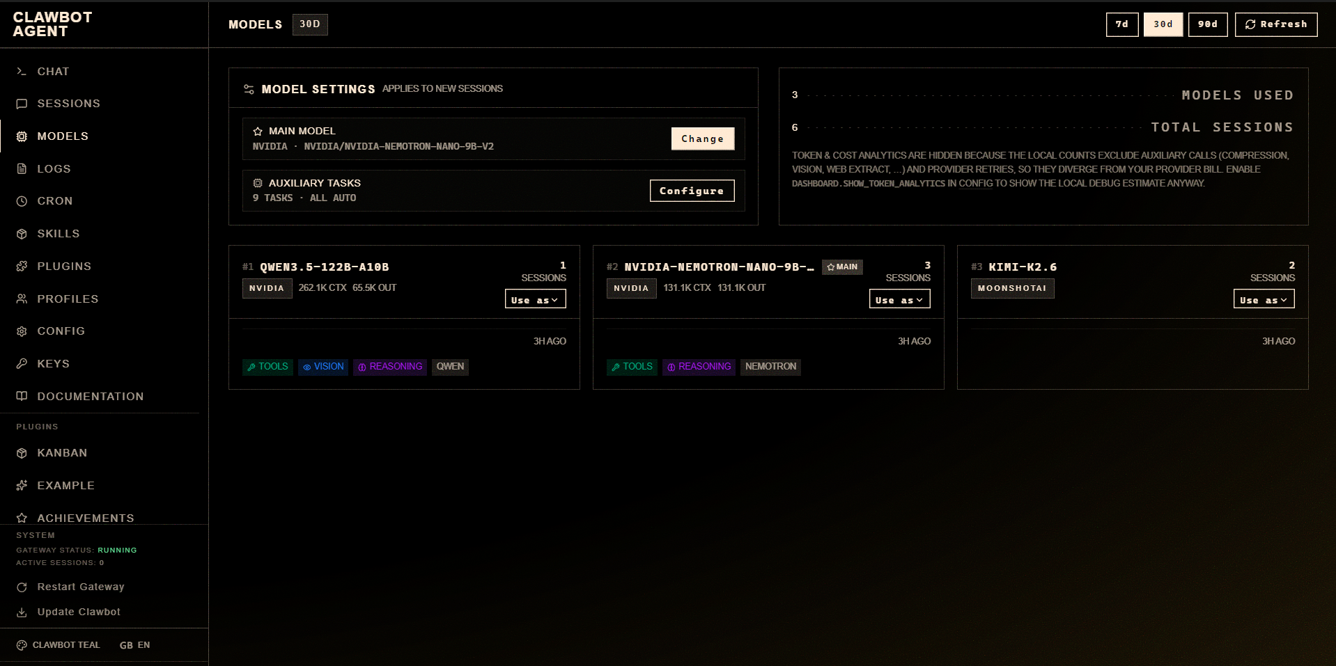The width and height of the screenshot is (1336, 666).
Task: Click the 'CLAWBOT AGENT' logo title
Action: click(x=52, y=24)
